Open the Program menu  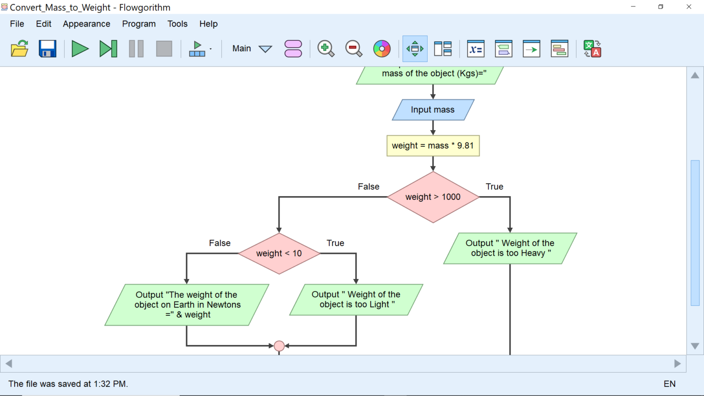[x=139, y=24]
